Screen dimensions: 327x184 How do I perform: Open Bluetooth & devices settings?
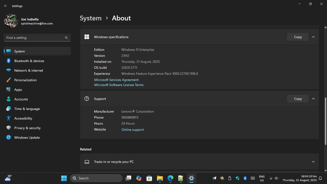[29, 61]
